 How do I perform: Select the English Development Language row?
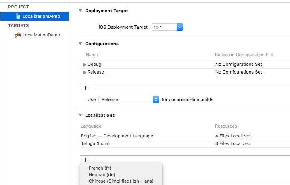click(117, 136)
